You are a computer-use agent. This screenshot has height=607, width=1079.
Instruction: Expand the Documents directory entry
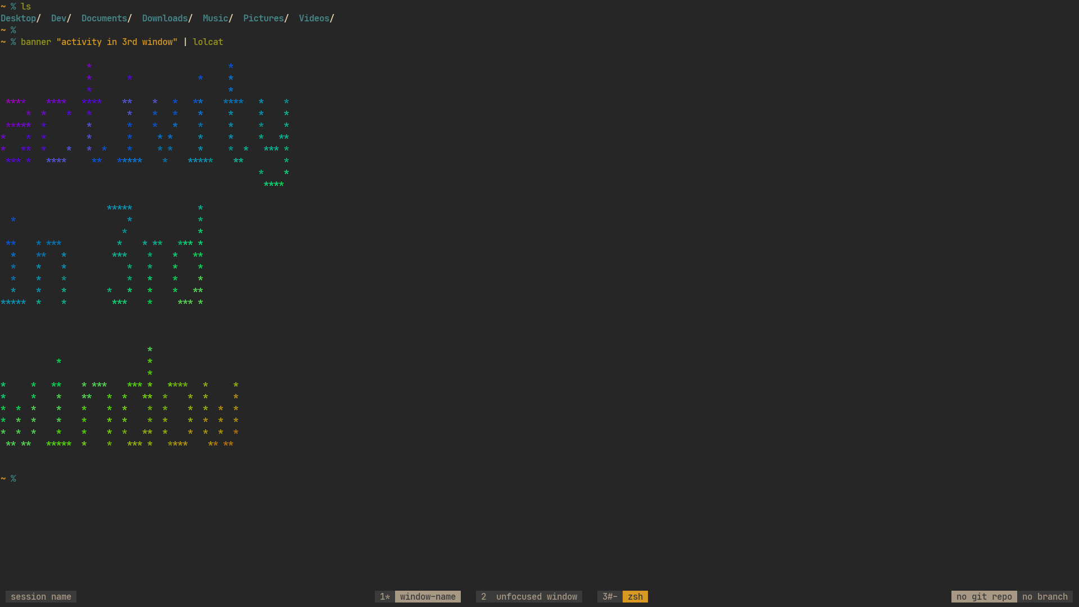tap(104, 18)
